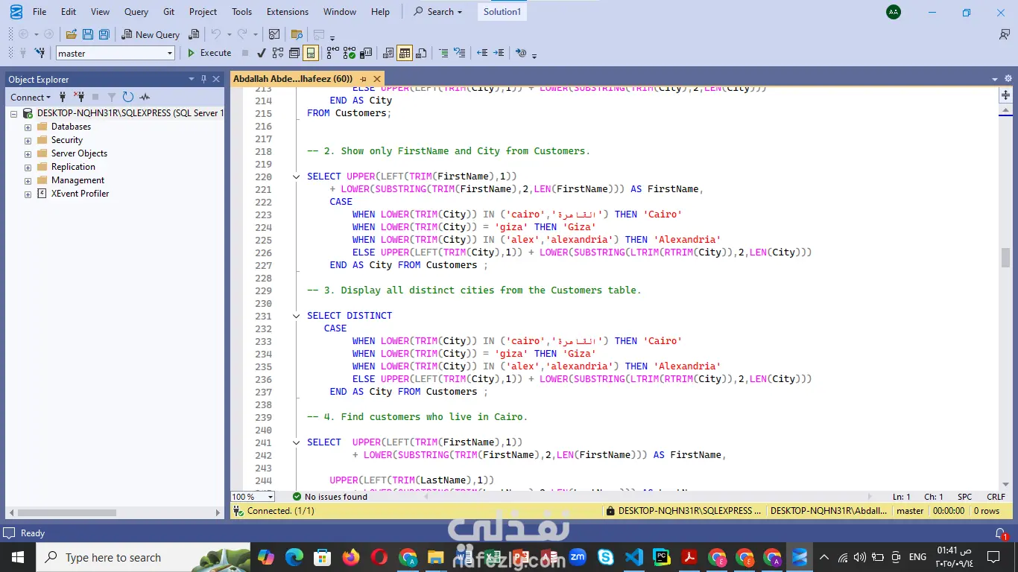This screenshot has height=572, width=1018.
Task: Click the Parse checkmark icon
Action: 262,53
